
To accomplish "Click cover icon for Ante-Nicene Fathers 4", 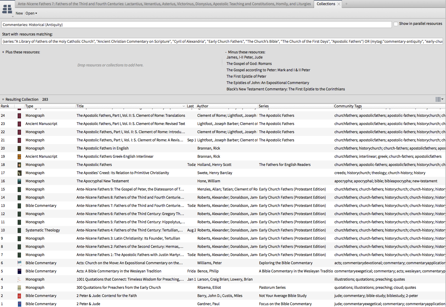I will (x=19, y=230).
